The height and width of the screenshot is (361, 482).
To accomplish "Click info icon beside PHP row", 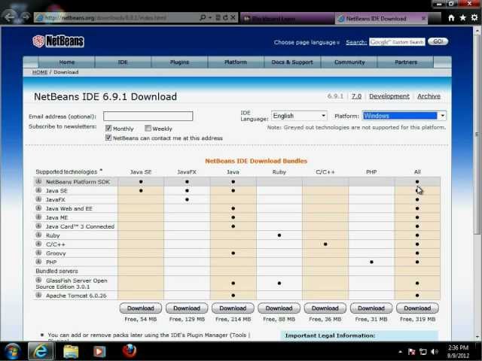I will 38,262.
